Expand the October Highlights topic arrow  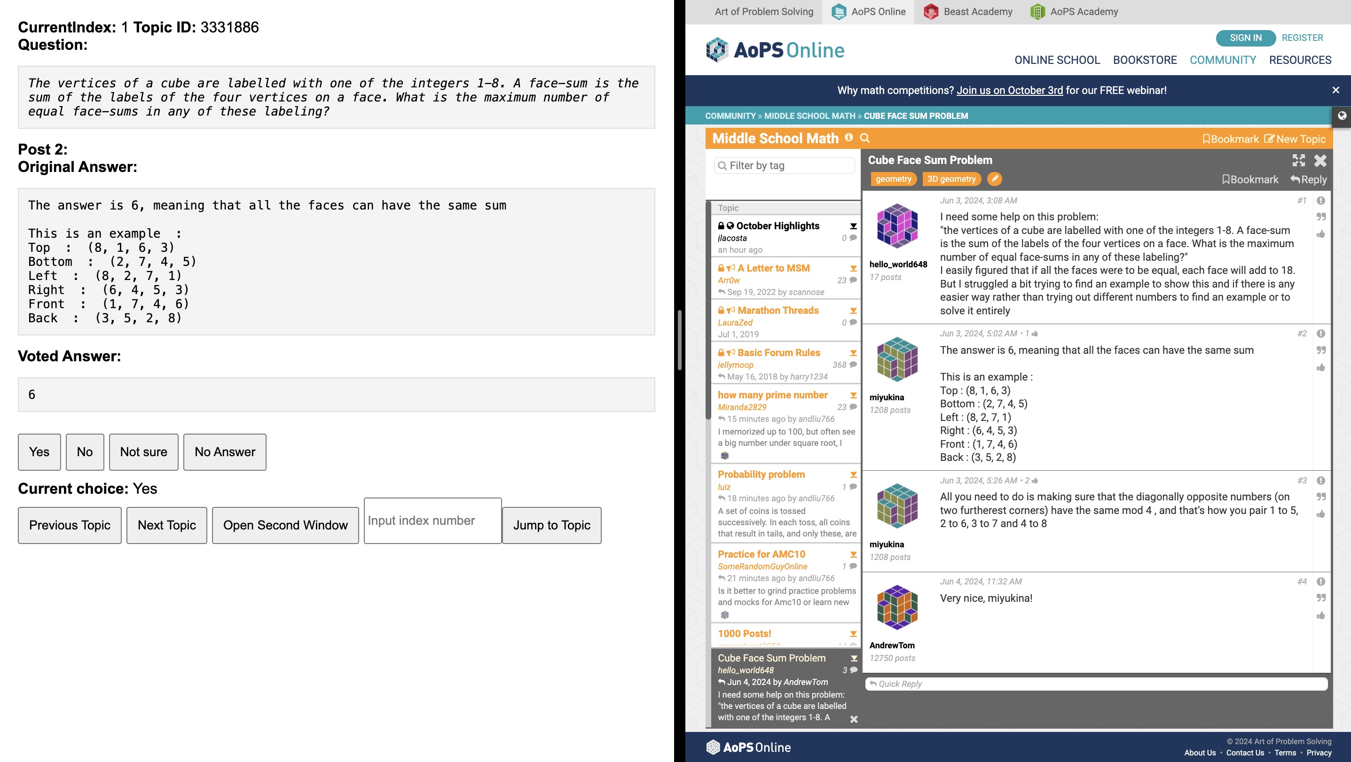point(853,226)
